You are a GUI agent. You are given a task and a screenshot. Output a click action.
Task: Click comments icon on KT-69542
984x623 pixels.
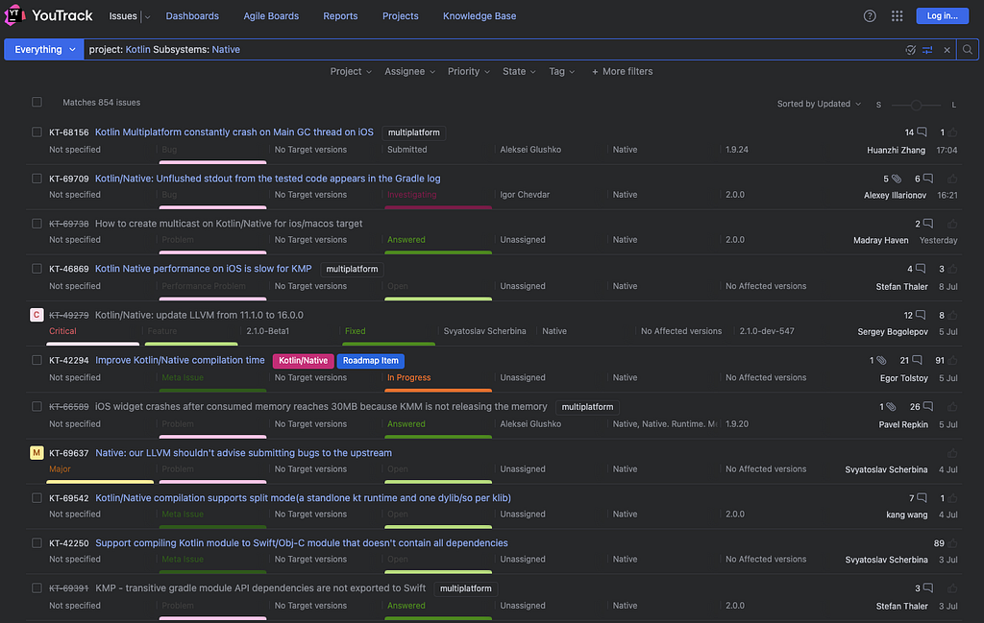[x=922, y=498]
